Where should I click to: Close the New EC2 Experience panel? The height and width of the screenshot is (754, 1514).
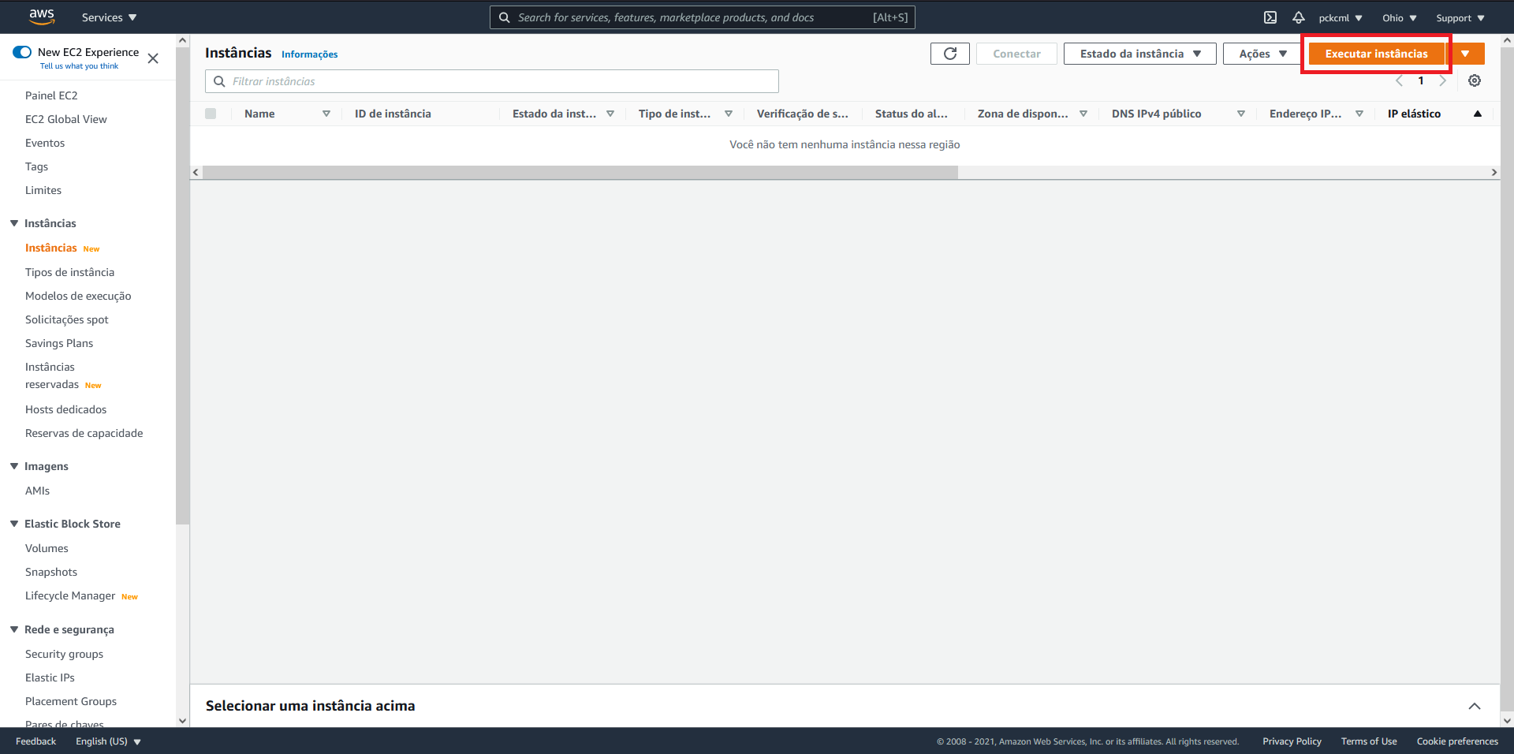point(153,58)
